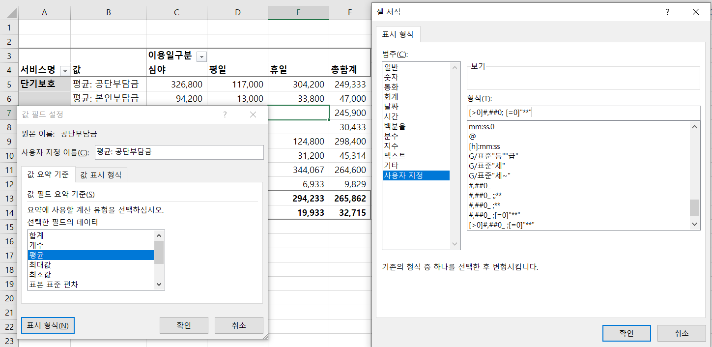This screenshot has width=712, height=347.
Task: Click the 형식 input field
Action: click(583, 113)
